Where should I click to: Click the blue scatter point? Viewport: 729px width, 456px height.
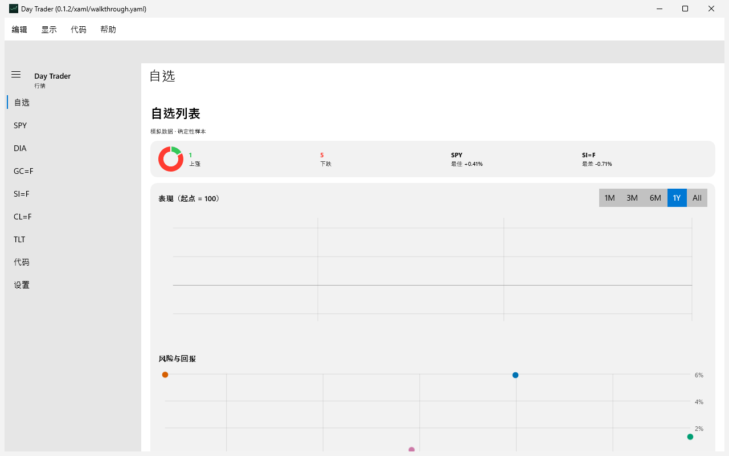(515, 375)
